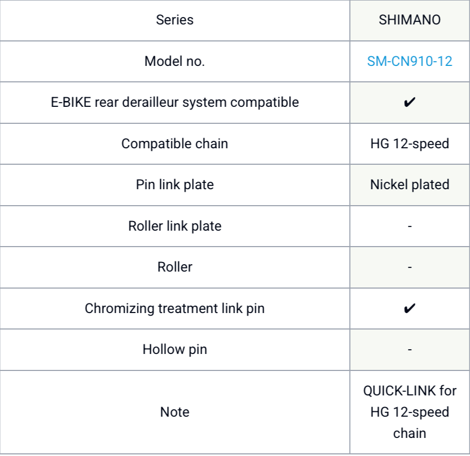Click the E-BIKE compatibility checkmark

[x=410, y=102]
